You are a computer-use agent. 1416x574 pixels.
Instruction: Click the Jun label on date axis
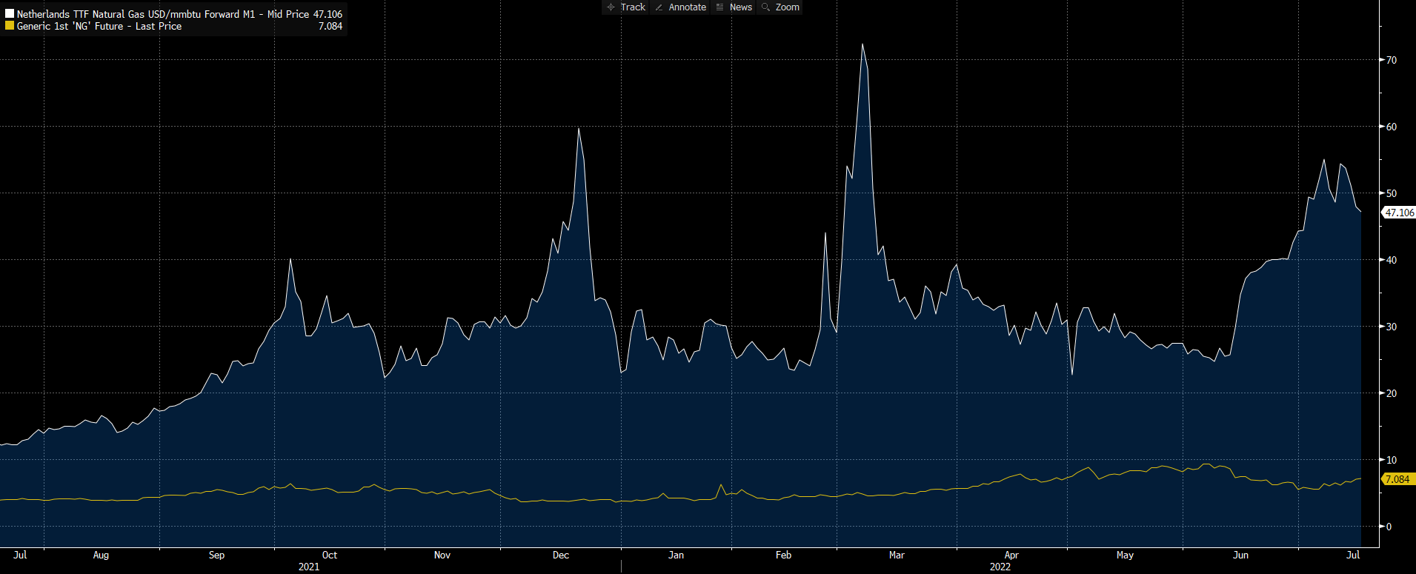coord(1240,555)
